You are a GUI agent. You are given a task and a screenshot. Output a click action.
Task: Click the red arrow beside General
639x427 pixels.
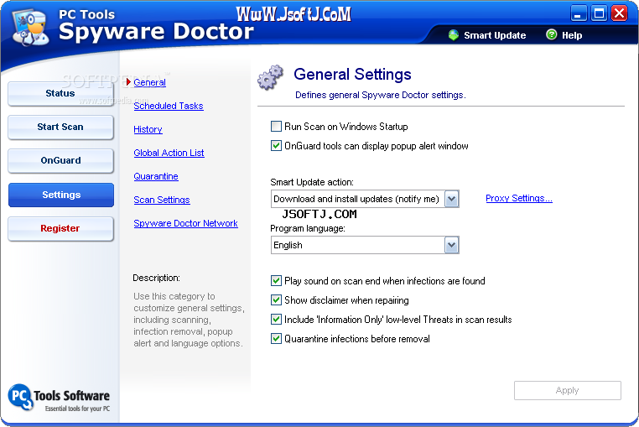pyautogui.click(x=128, y=82)
